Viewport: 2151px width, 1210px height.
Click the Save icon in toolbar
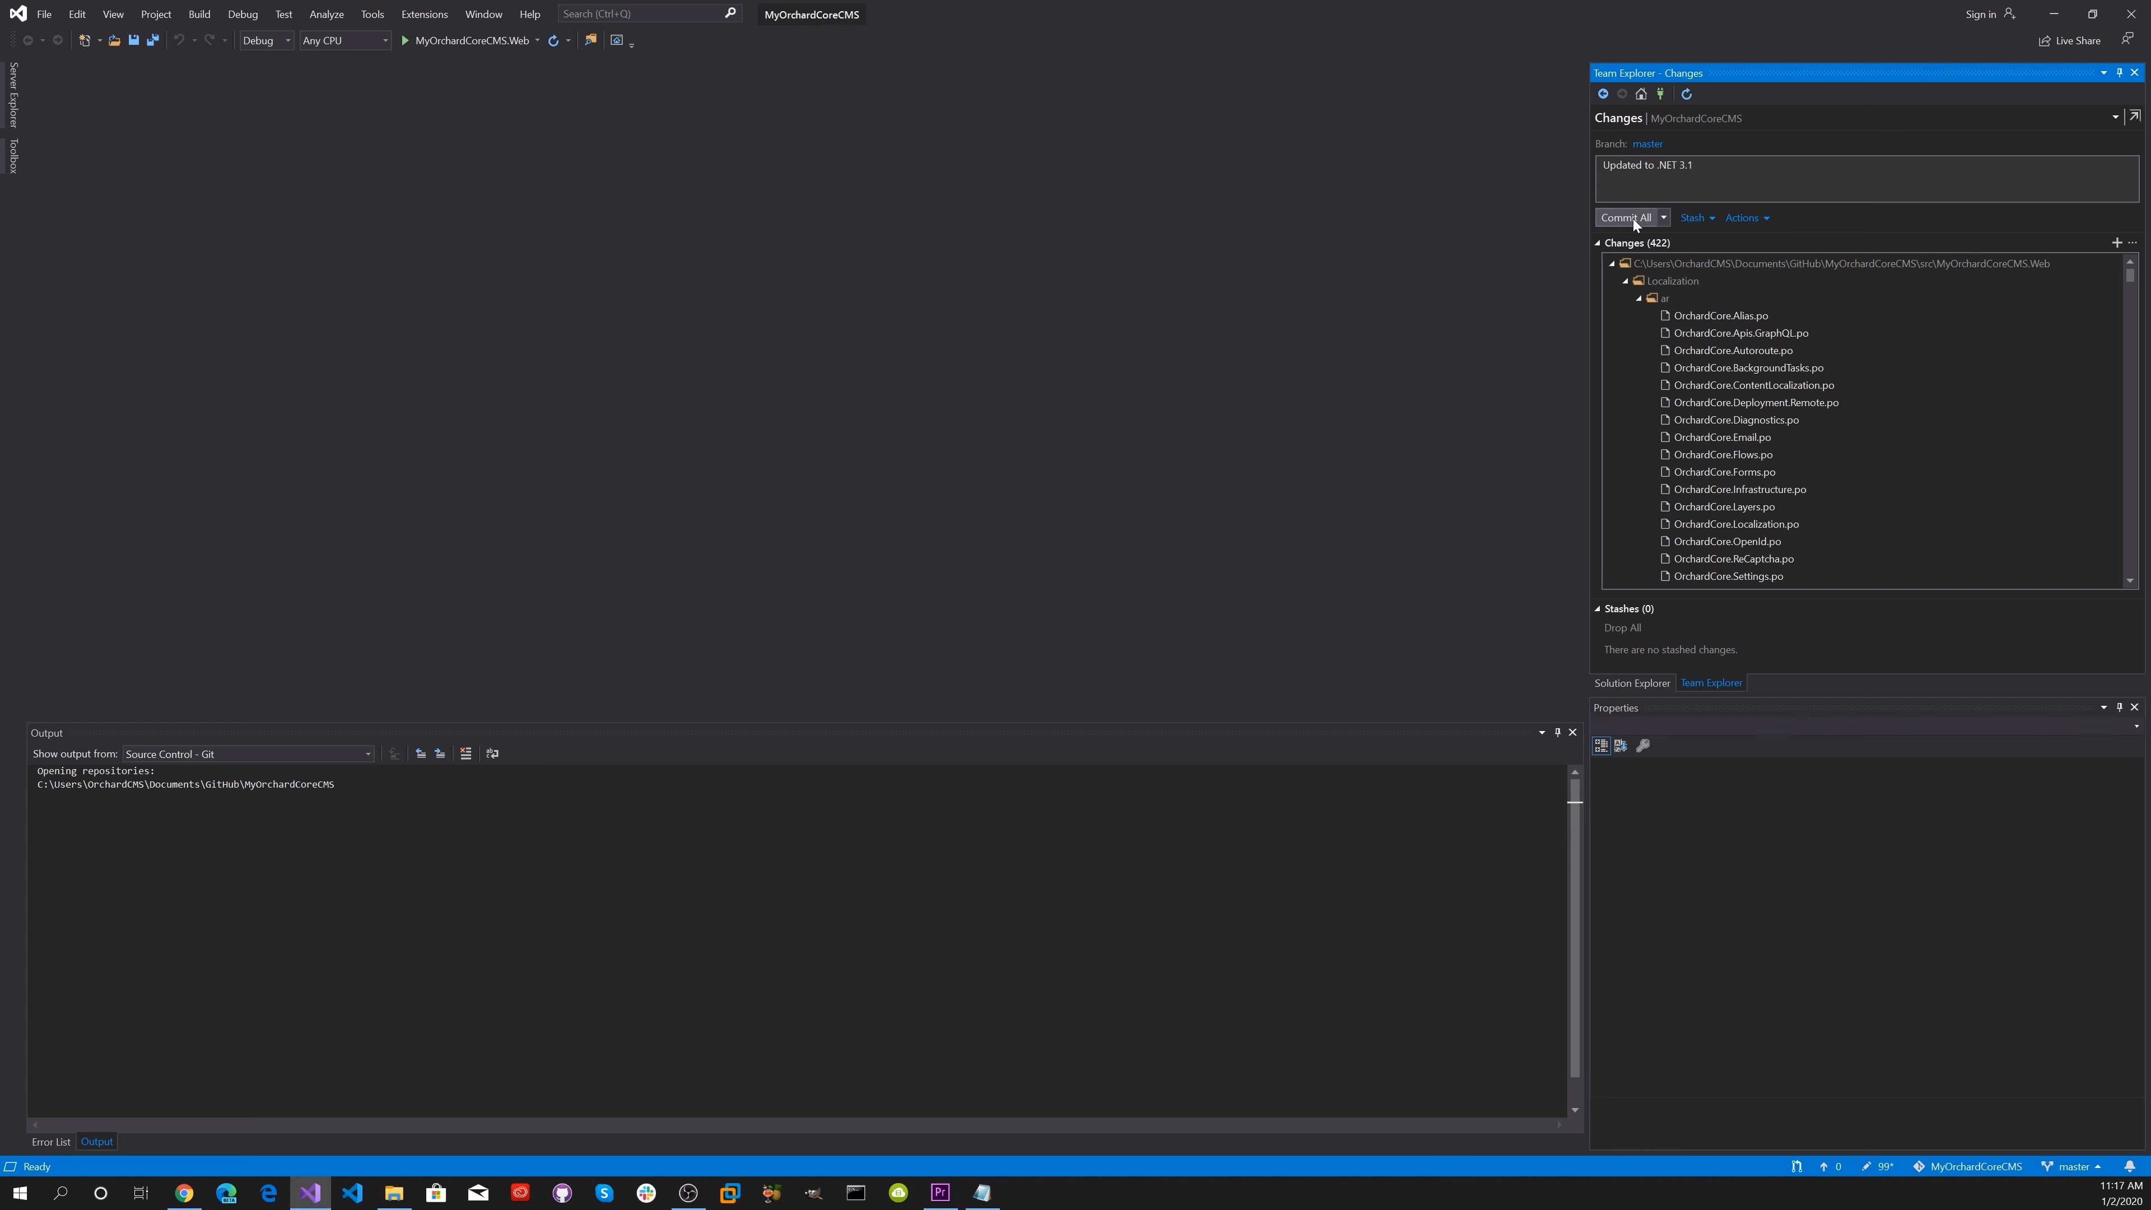[x=134, y=40]
